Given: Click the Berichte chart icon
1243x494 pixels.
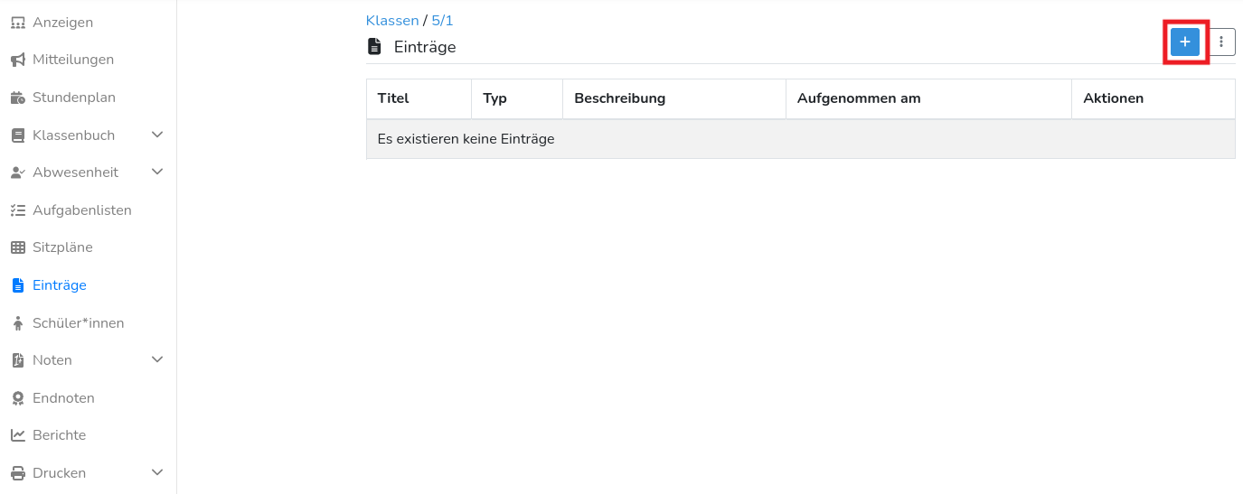Looking at the screenshot, I should [17, 435].
